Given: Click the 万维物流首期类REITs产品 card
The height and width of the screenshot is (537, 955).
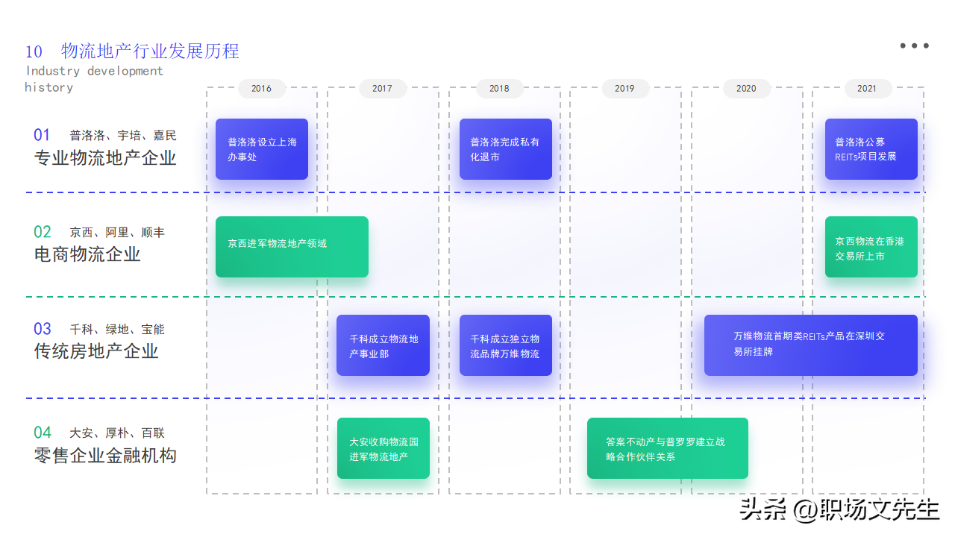Looking at the screenshot, I should (811, 345).
